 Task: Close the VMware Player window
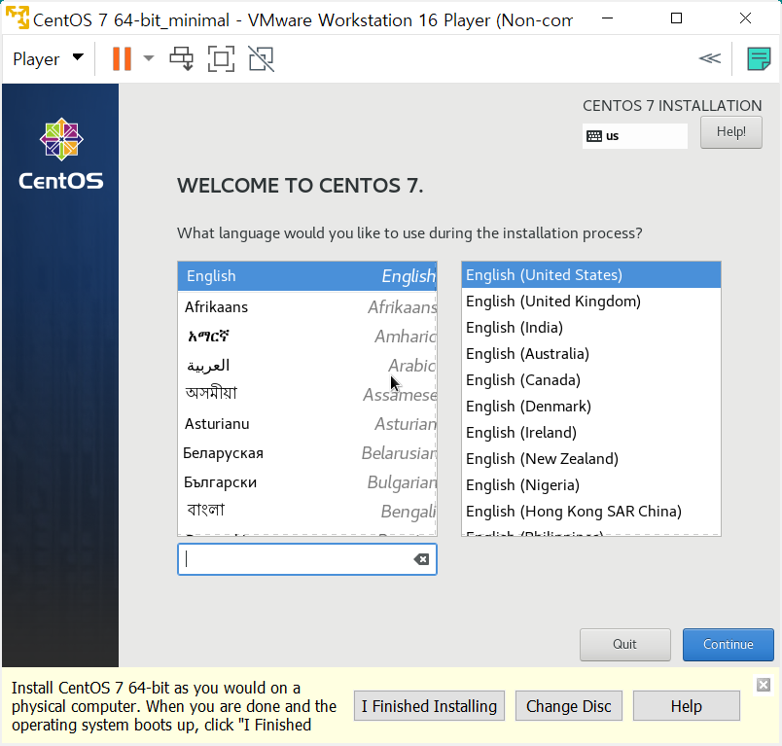tap(745, 18)
